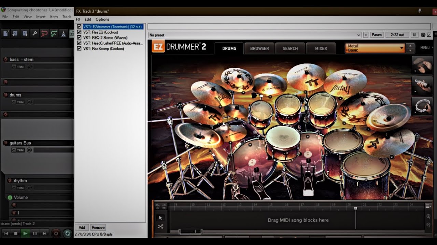
Task: Click the wrench project settings icon
Action: [x=34, y=33]
